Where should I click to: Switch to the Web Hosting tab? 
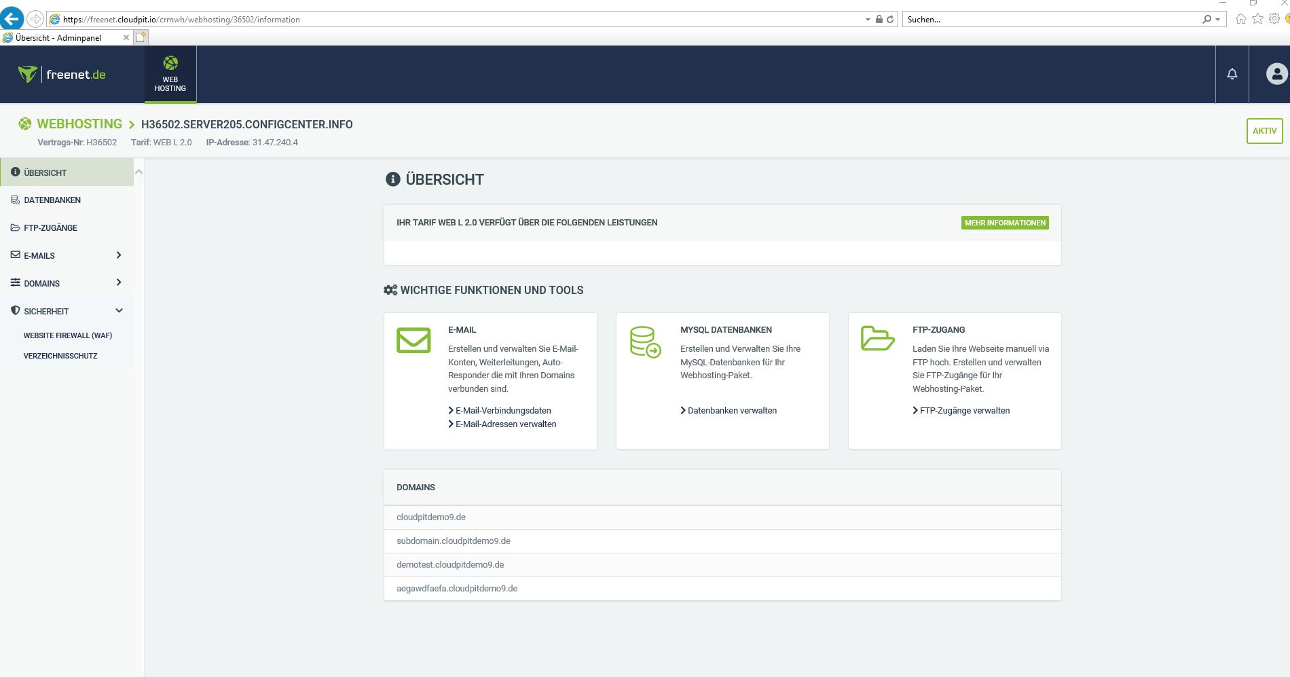(170, 74)
